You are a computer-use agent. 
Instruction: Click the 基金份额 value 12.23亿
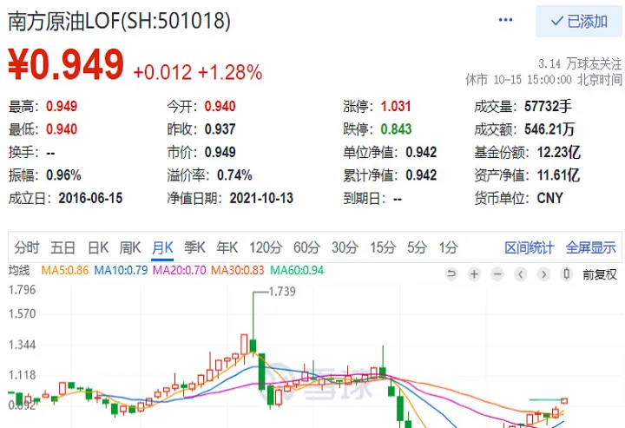[x=558, y=152]
